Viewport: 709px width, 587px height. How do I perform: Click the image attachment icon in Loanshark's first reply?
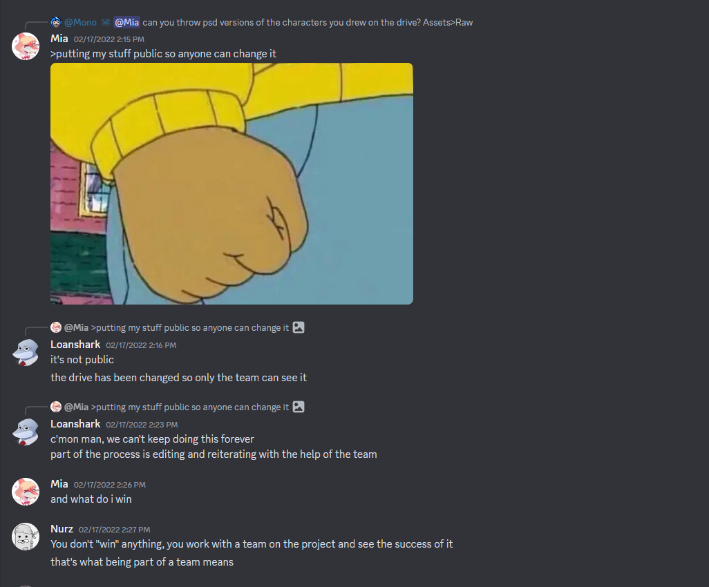(x=299, y=327)
